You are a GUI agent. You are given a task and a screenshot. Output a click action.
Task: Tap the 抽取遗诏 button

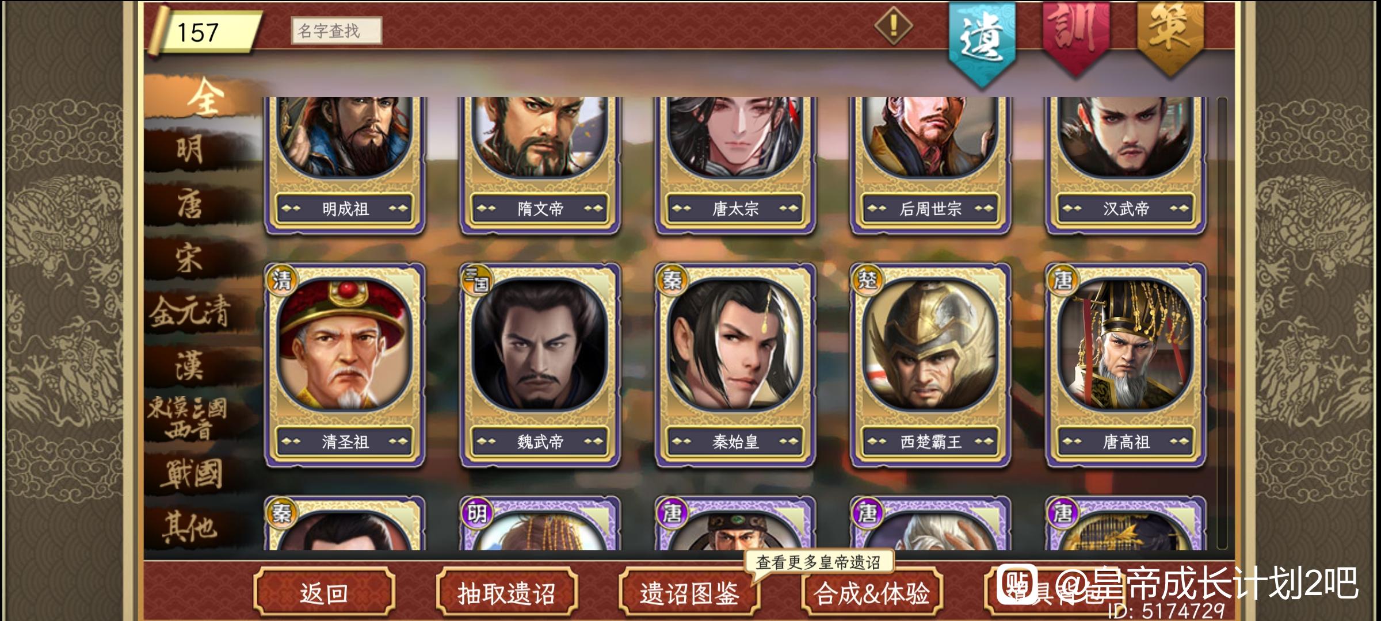click(x=506, y=592)
